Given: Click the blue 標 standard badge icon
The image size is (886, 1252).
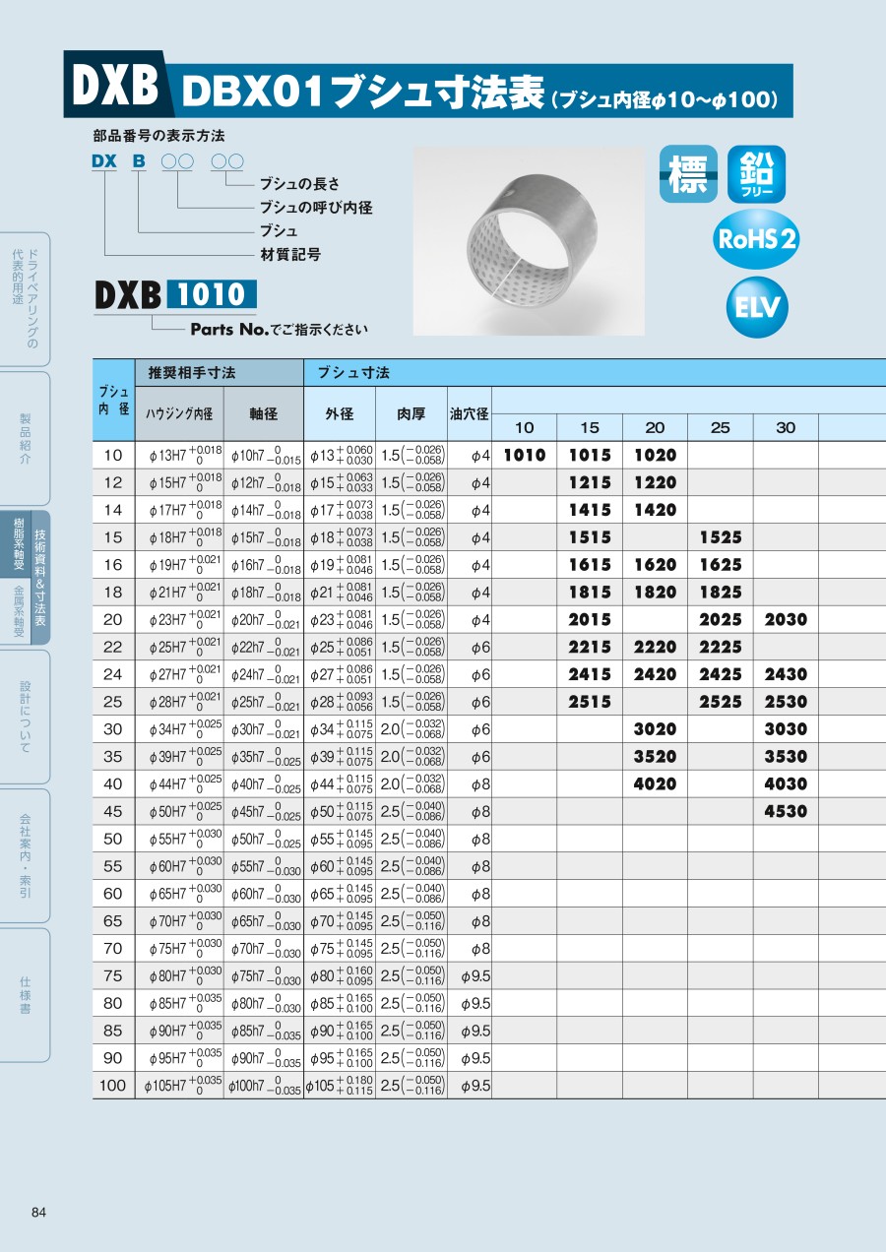Looking at the screenshot, I should [688, 174].
